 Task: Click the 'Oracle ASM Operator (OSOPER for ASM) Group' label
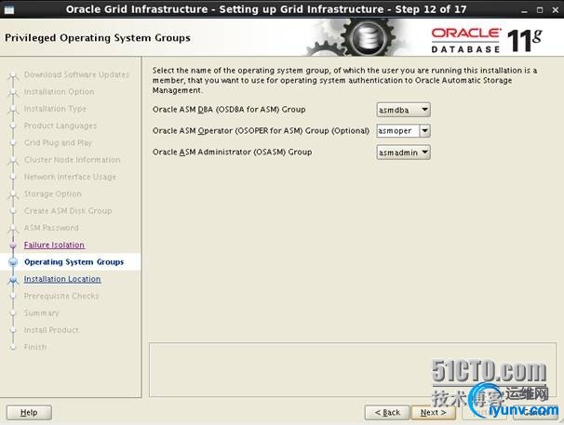(x=261, y=131)
